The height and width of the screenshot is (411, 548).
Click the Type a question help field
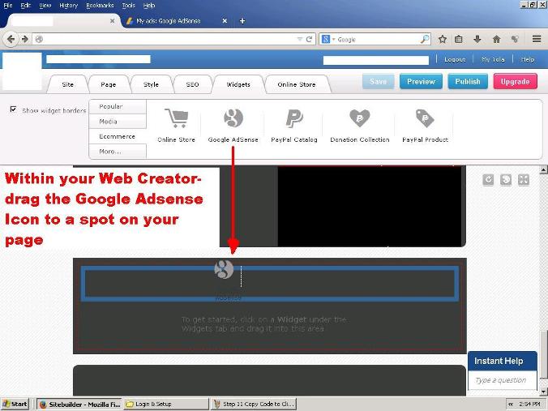(x=503, y=380)
